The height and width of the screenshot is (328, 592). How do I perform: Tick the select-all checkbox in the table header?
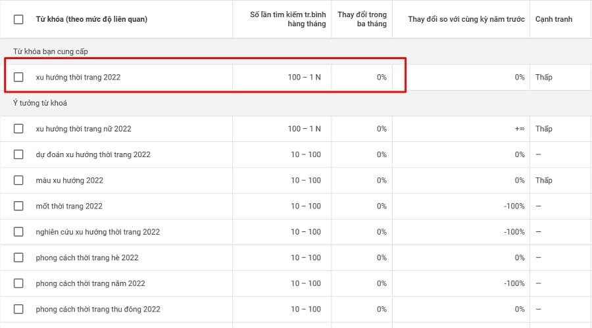pos(18,19)
